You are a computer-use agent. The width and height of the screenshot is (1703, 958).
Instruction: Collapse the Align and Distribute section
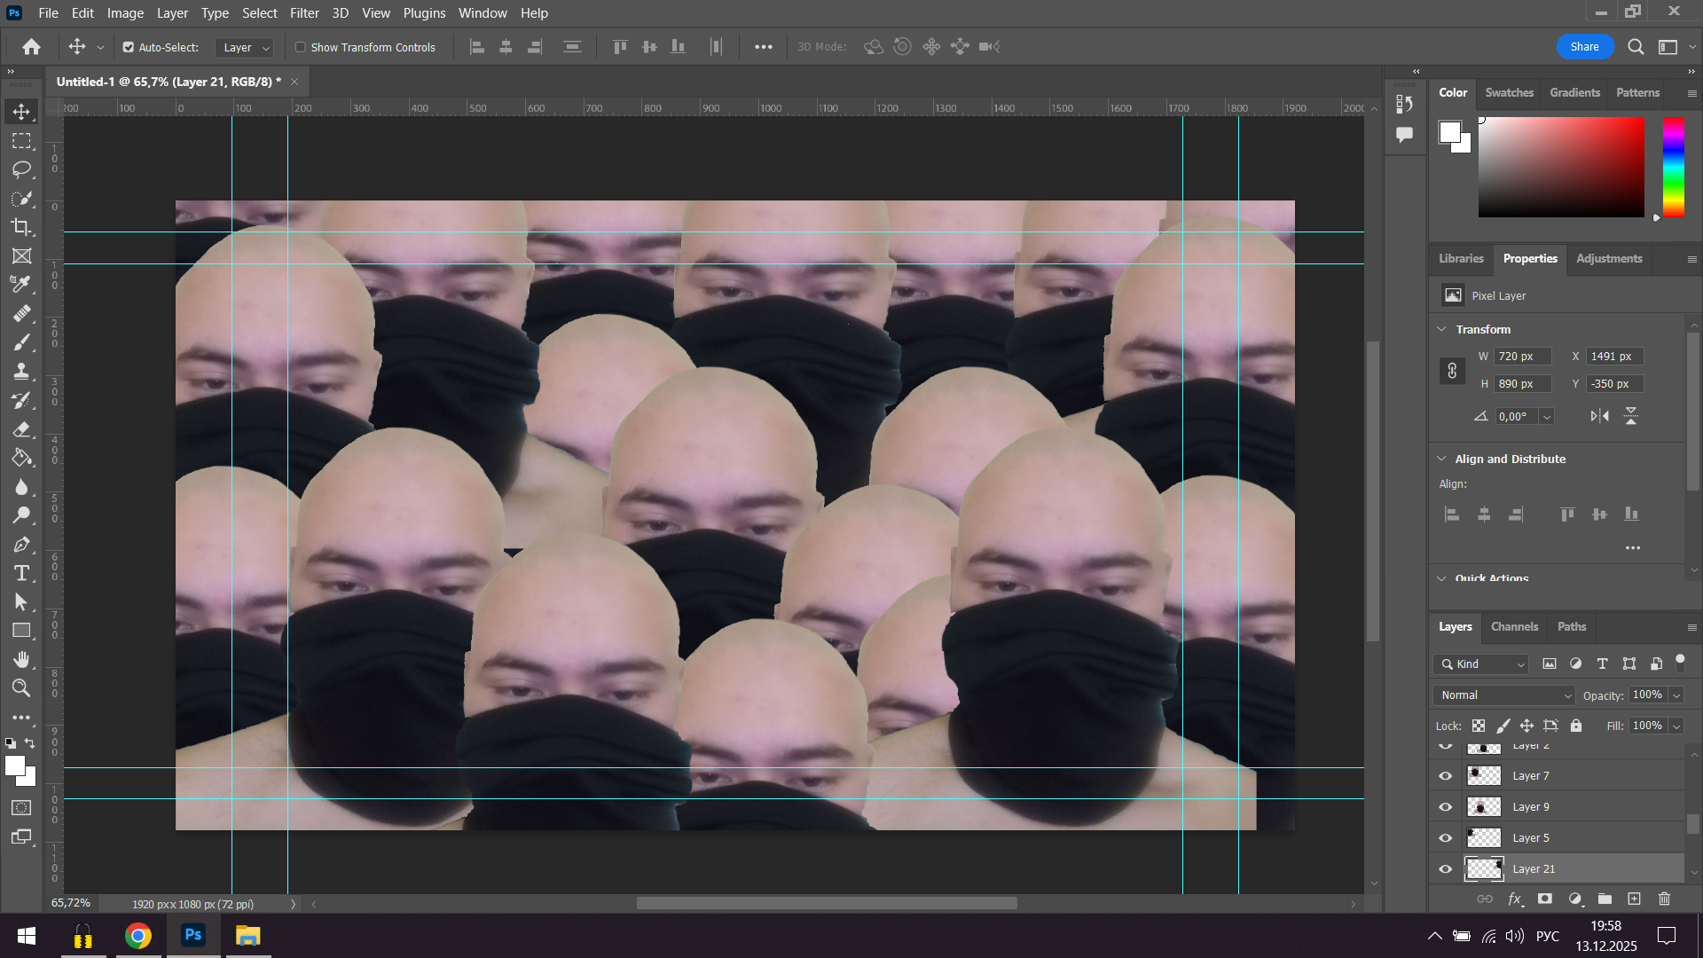tap(1441, 459)
